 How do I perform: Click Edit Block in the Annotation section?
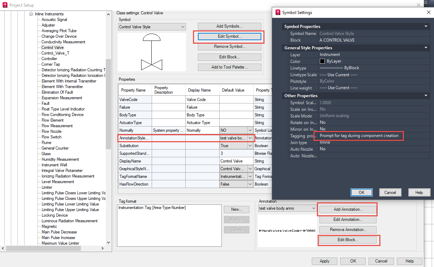(348, 240)
